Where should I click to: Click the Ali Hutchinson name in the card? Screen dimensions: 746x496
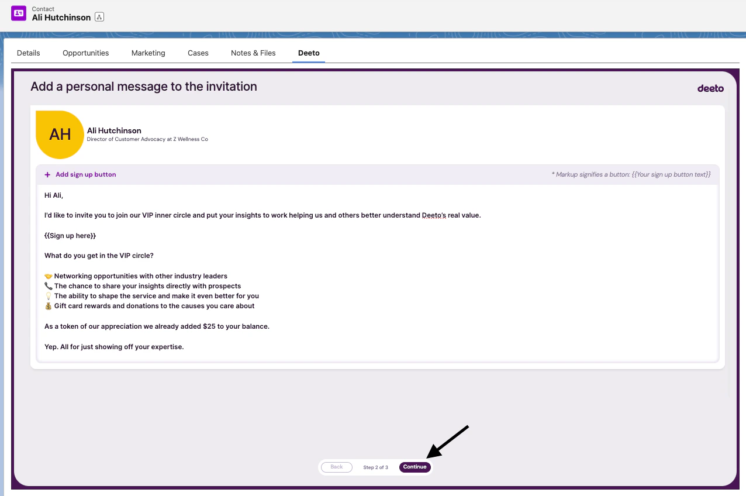pyautogui.click(x=114, y=130)
